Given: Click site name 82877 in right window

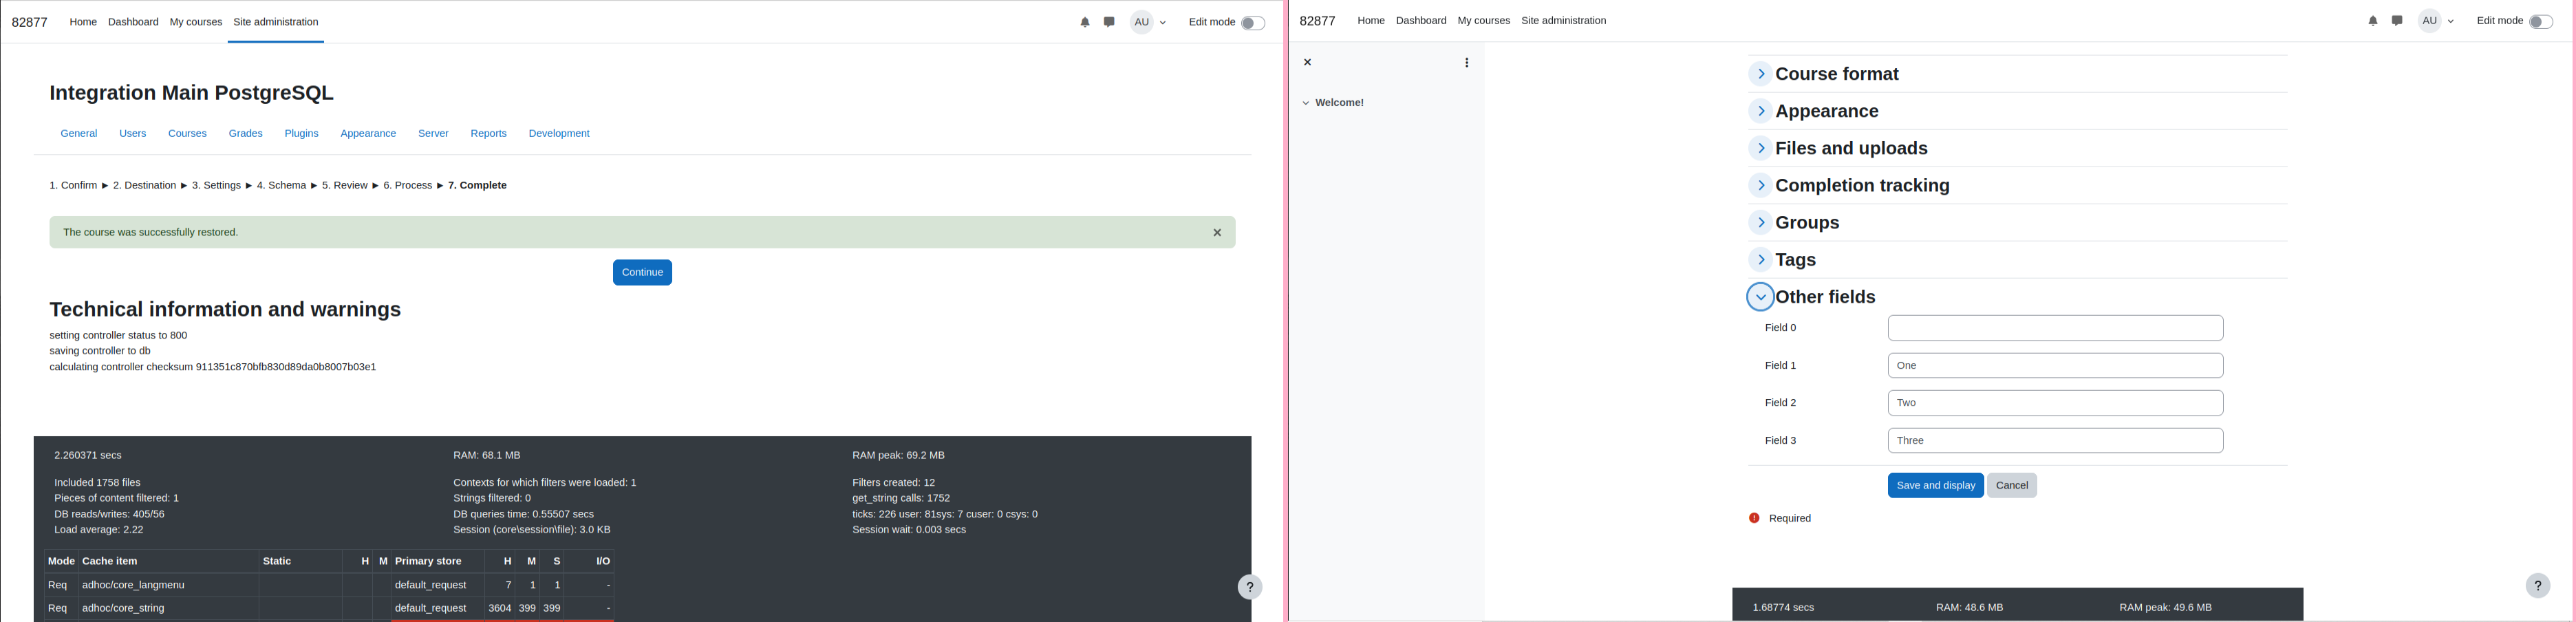Looking at the screenshot, I should (1318, 22).
